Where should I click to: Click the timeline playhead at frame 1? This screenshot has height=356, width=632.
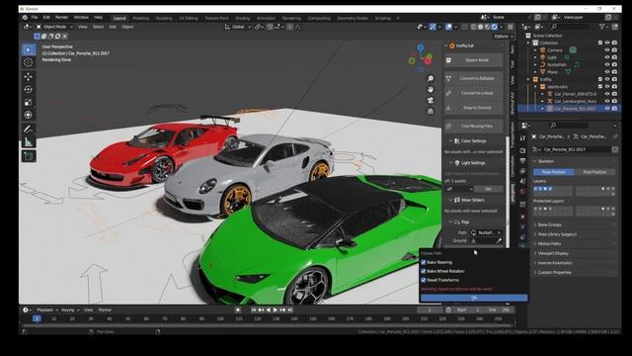pos(37,318)
